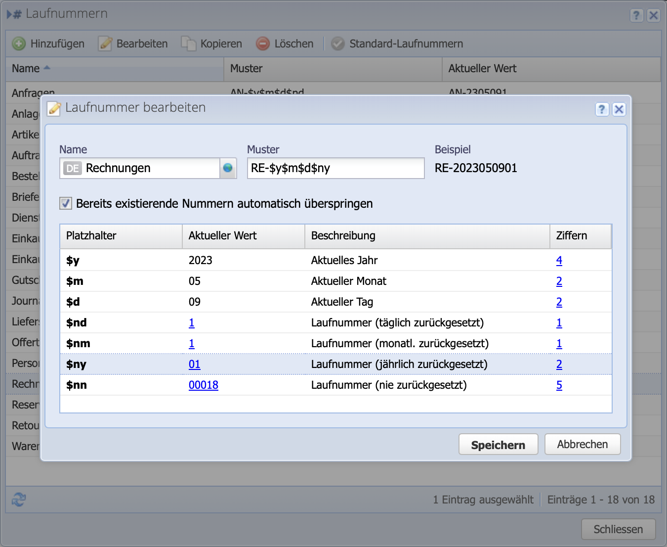Click the globe icon beside the Name field
The image size is (667, 547).
point(228,168)
